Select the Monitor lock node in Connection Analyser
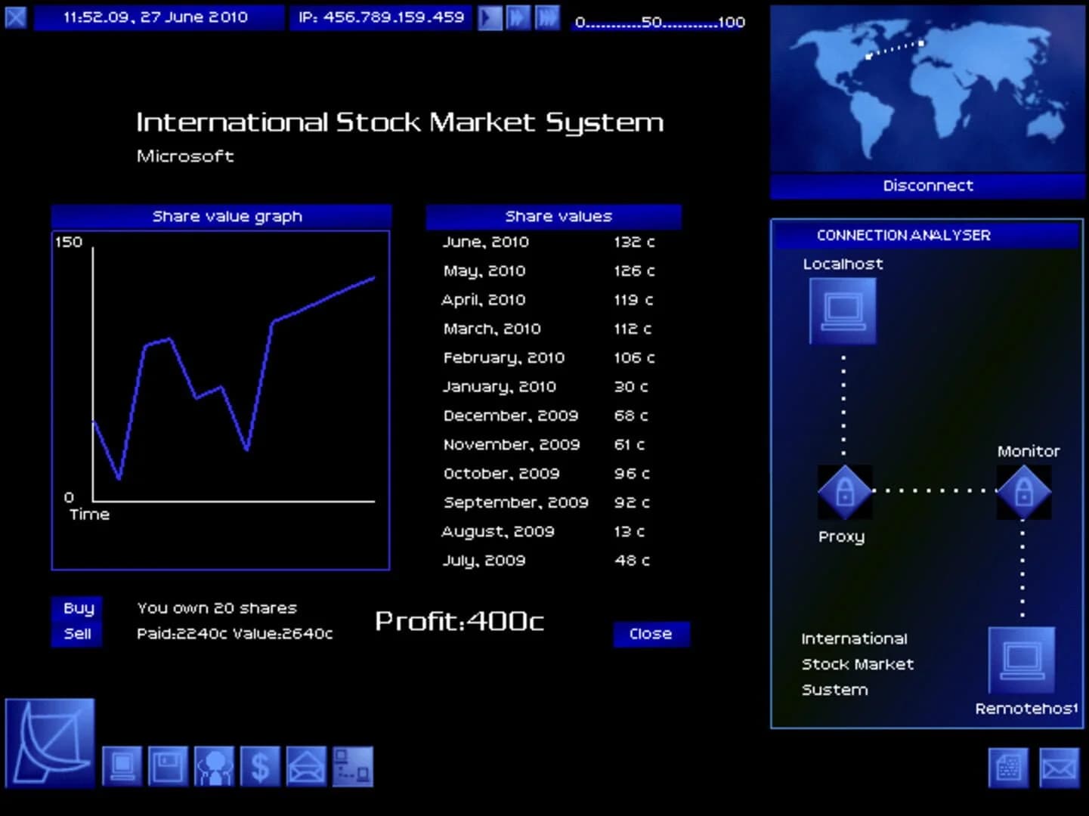 coord(1024,491)
